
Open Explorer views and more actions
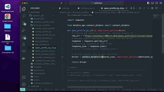53,8
